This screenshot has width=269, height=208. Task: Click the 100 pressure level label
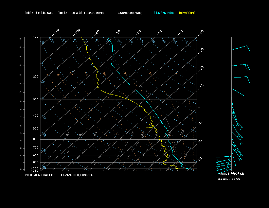[x=36, y=37]
